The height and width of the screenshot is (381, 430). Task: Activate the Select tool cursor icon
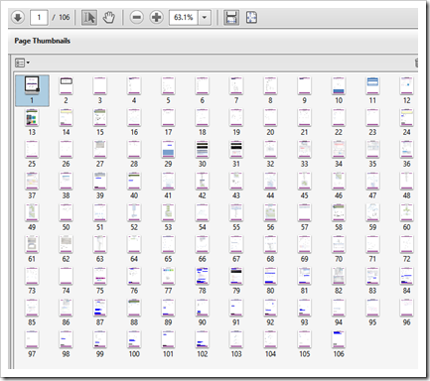[x=89, y=17]
